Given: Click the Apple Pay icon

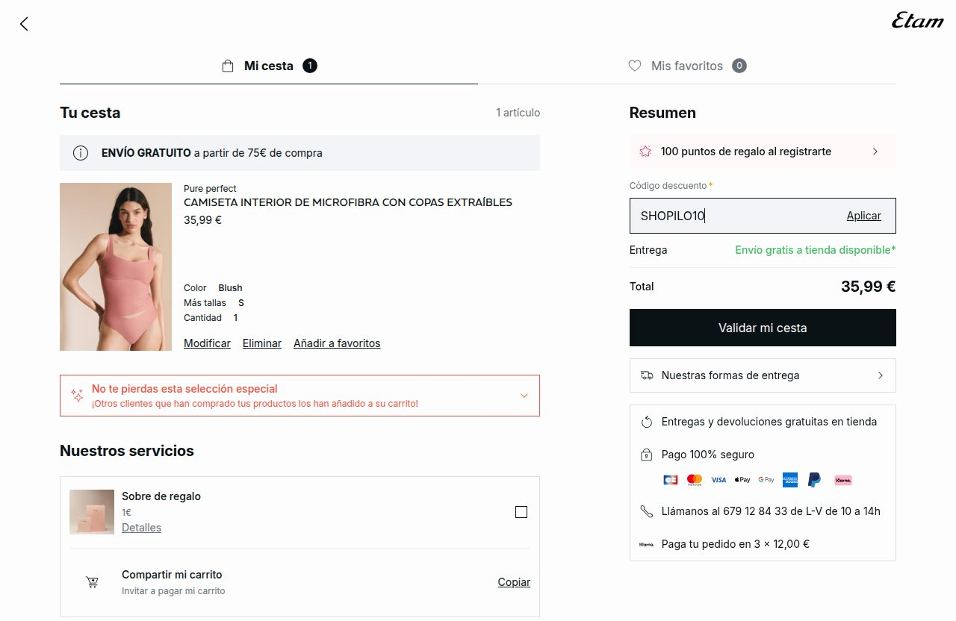Looking at the screenshot, I should pos(742,480).
